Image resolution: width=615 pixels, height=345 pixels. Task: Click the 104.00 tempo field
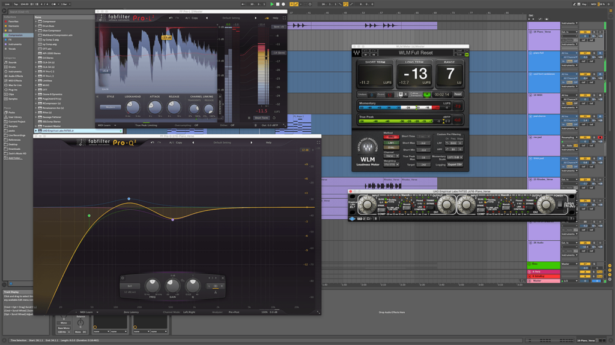coord(24,4)
